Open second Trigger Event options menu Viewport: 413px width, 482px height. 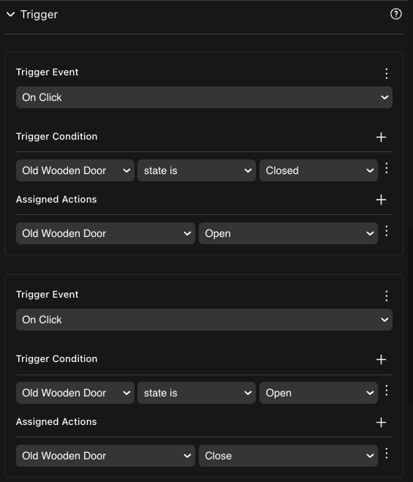(x=386, y=296)
